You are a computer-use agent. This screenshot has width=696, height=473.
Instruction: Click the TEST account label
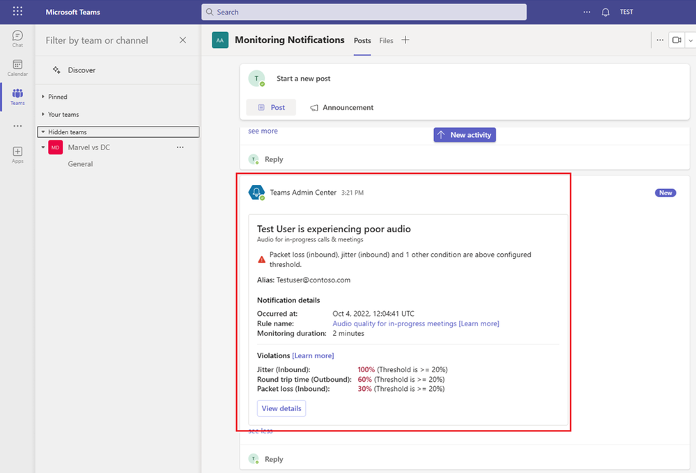[626, 12]
